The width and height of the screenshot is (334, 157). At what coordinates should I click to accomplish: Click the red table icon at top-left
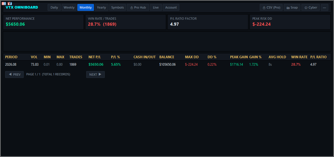pos(4,3)
